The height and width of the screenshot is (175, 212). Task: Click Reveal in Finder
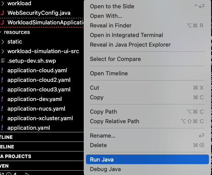coord(147,26)
